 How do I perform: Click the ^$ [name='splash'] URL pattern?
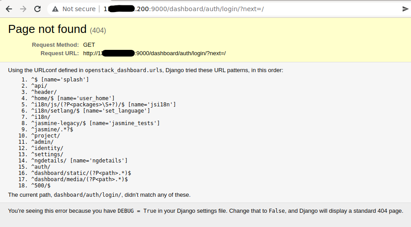[x=60, y=80]
